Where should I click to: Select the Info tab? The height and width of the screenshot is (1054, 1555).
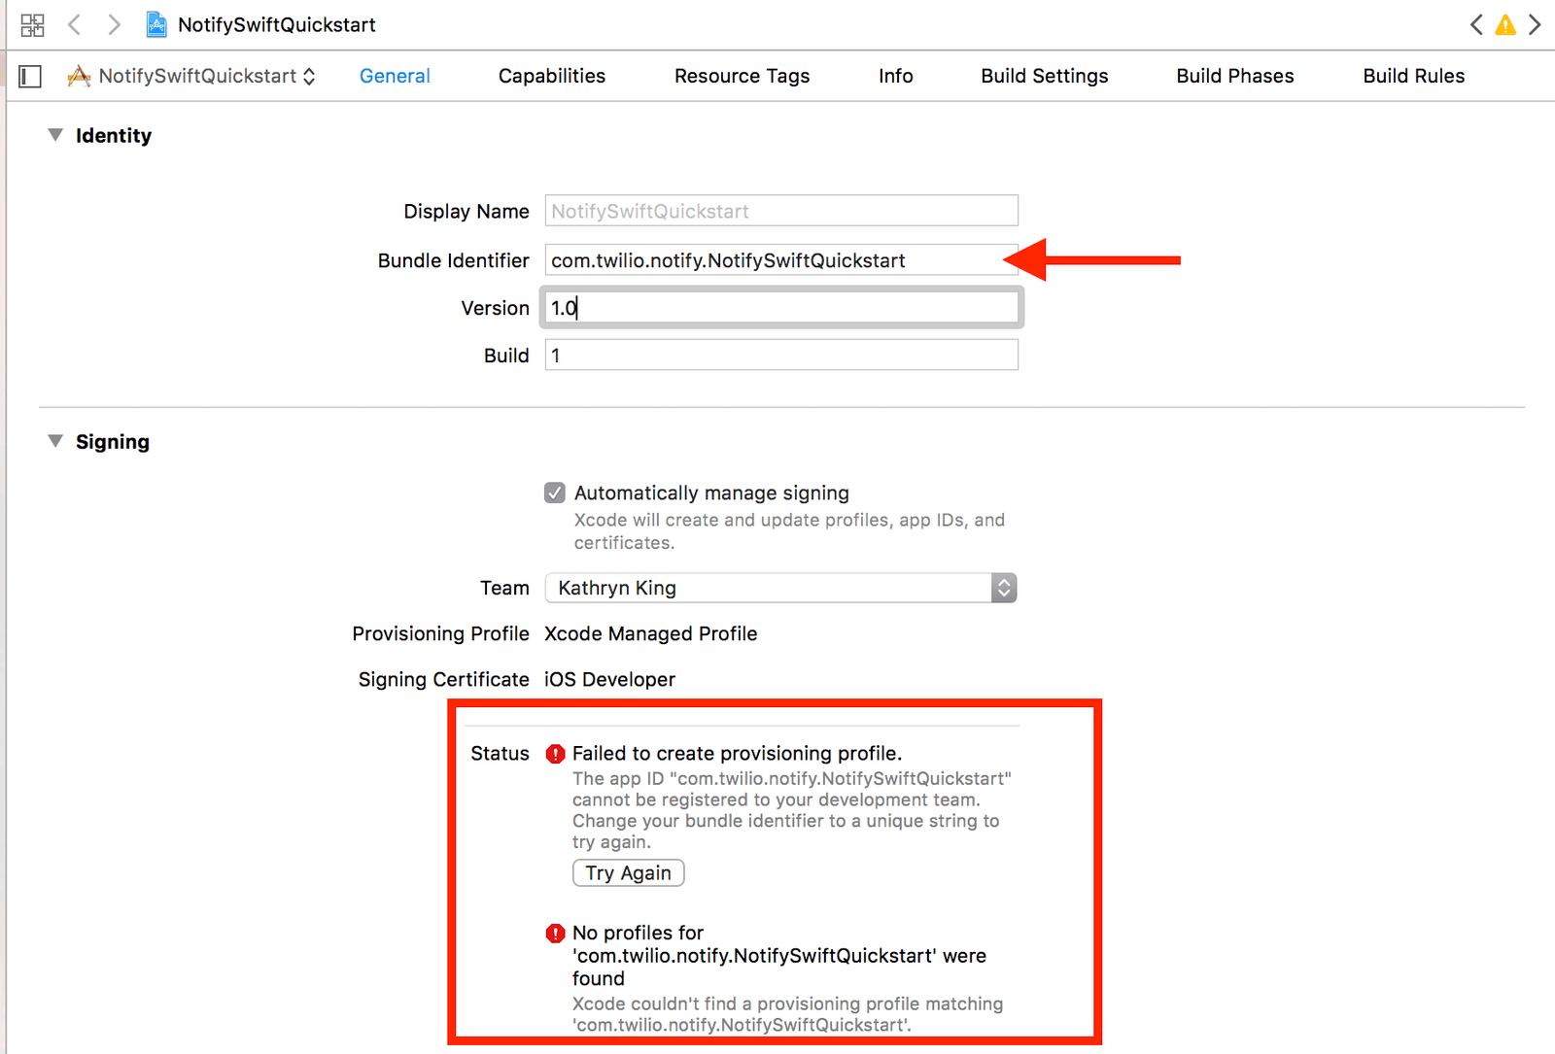[x=894, y=75]
